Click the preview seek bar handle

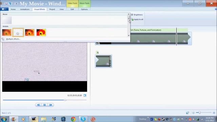point(65,100)
